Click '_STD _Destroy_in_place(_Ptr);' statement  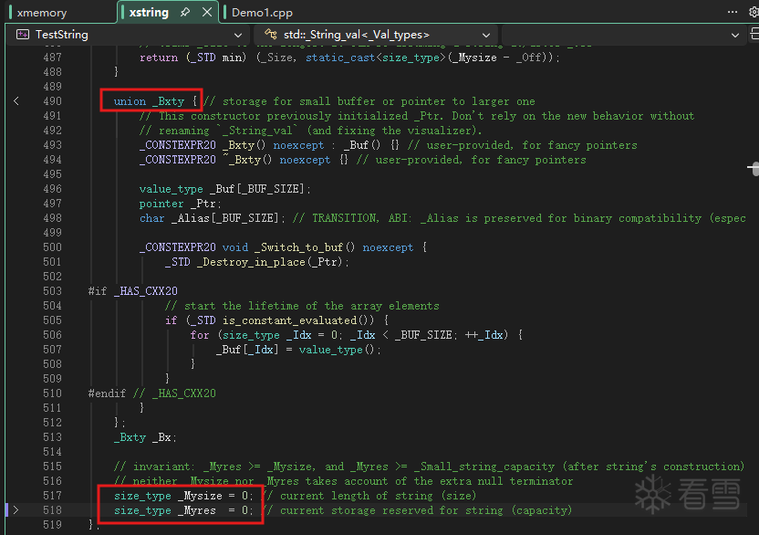pos(257,262)
